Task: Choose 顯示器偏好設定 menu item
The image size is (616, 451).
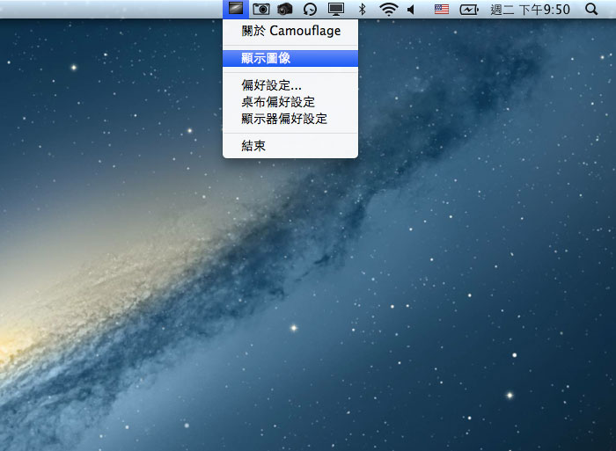Action: coord(290,119)
